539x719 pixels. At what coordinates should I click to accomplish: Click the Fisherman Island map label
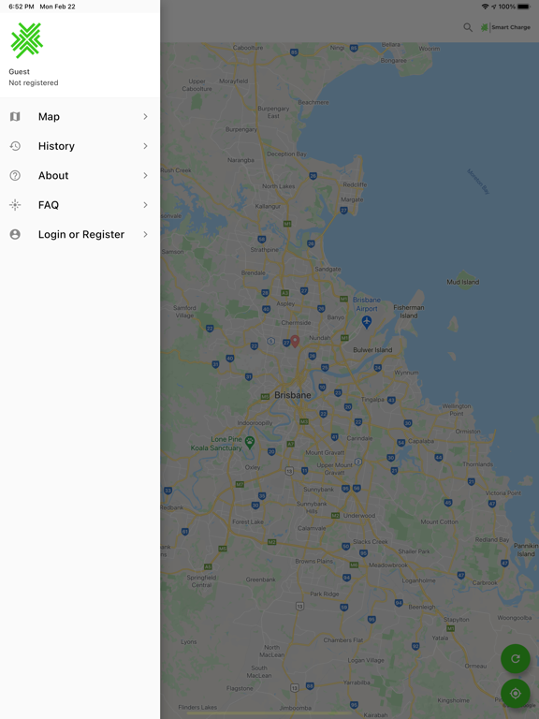click(409, 312)
